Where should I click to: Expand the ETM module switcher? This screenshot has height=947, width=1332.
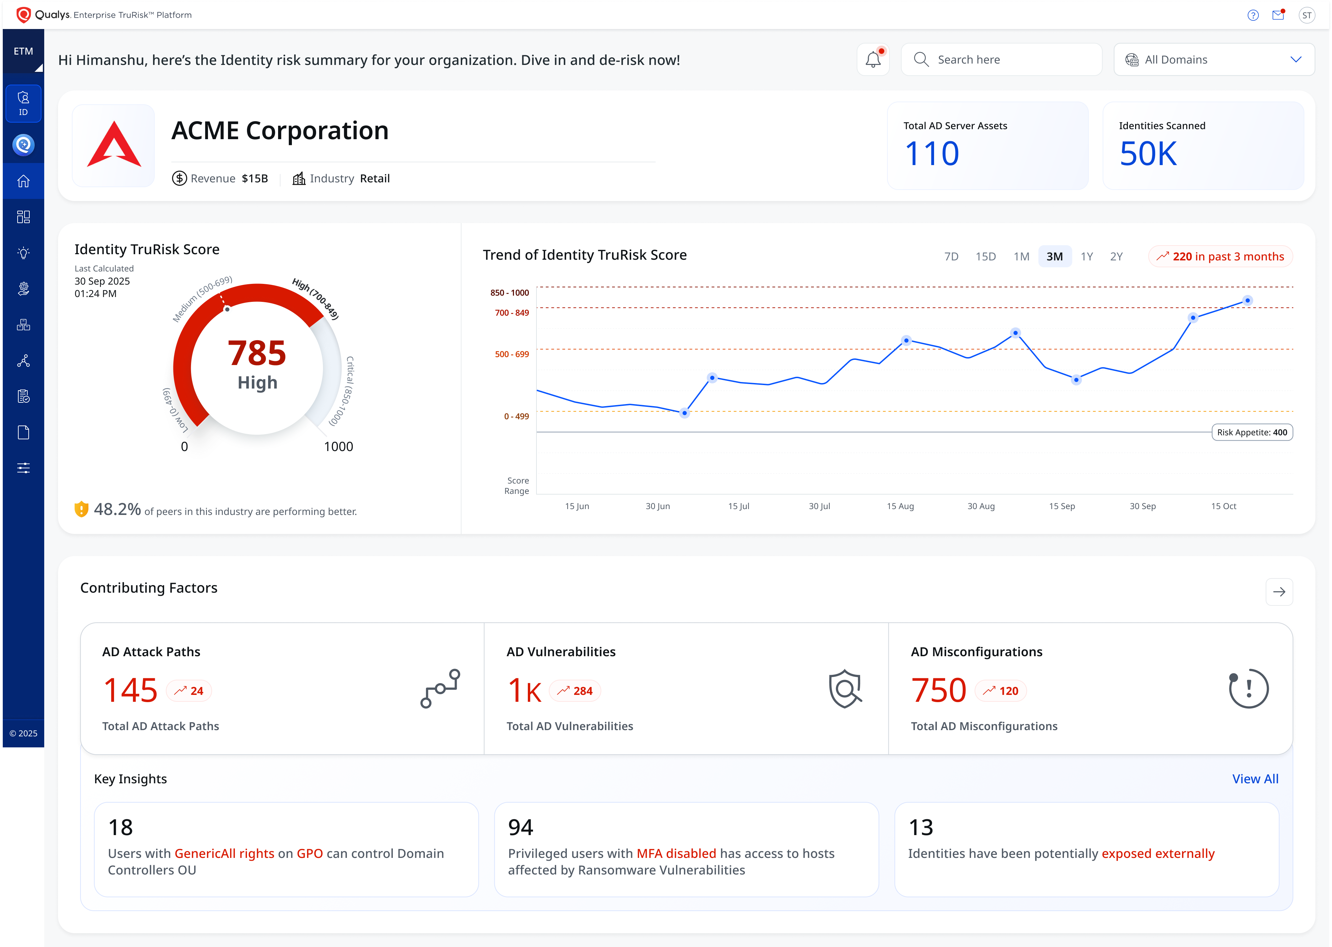(23, 51)
